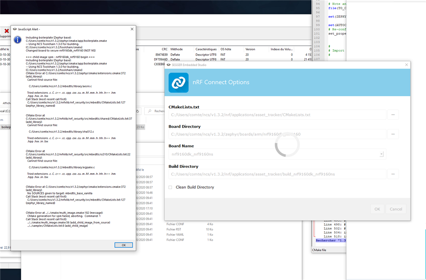Click the refresh icon beside the search box

(x=138, y=111)
